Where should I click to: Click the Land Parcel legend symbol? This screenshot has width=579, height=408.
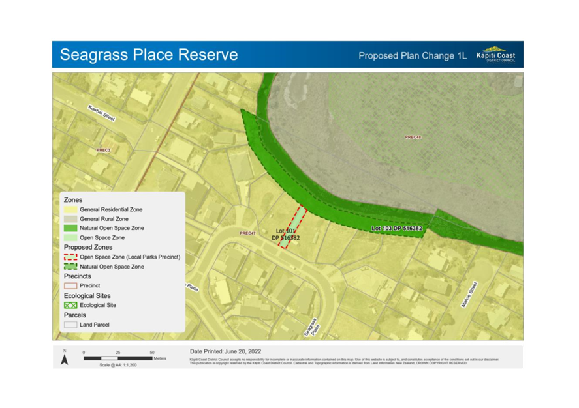coord(70,325)
